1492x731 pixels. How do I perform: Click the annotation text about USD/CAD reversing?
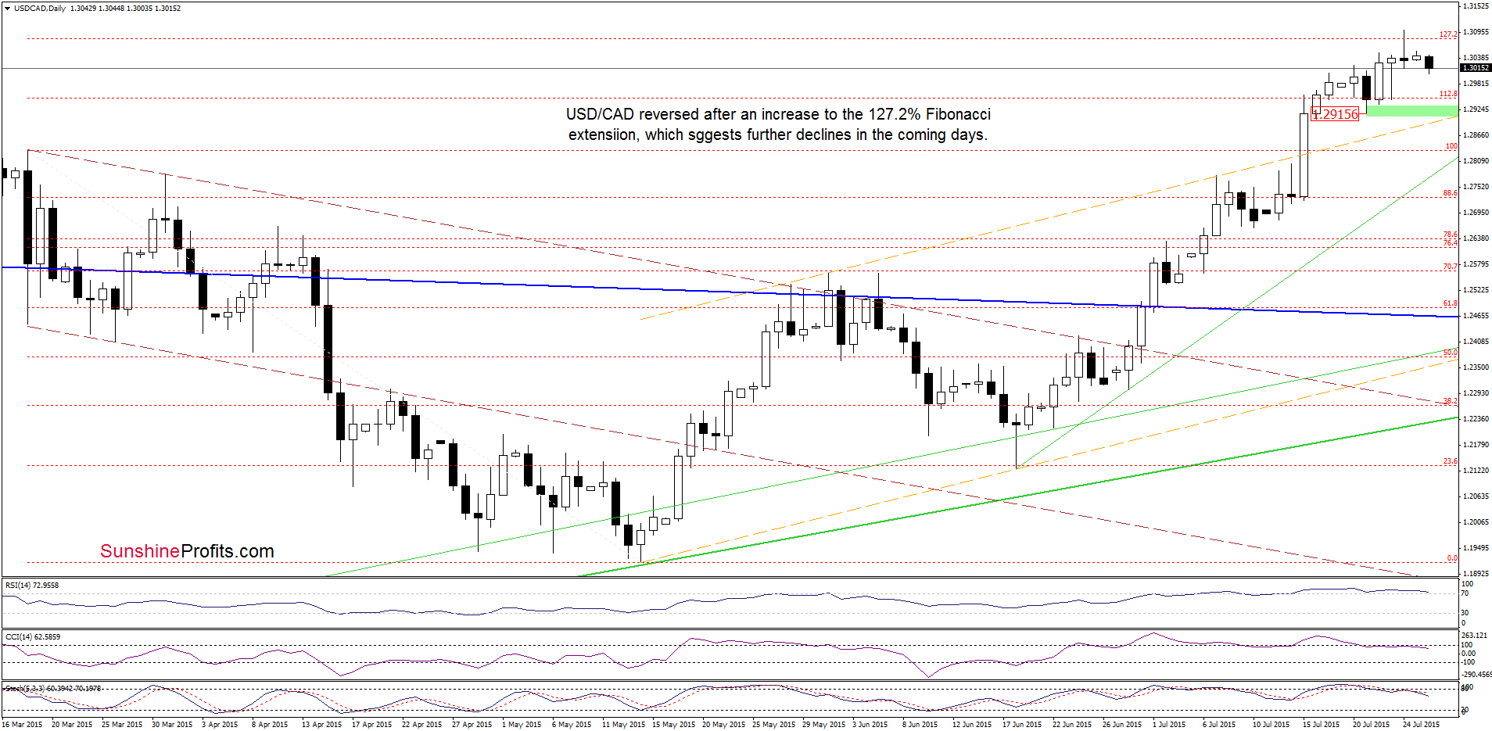click(778, 124)
